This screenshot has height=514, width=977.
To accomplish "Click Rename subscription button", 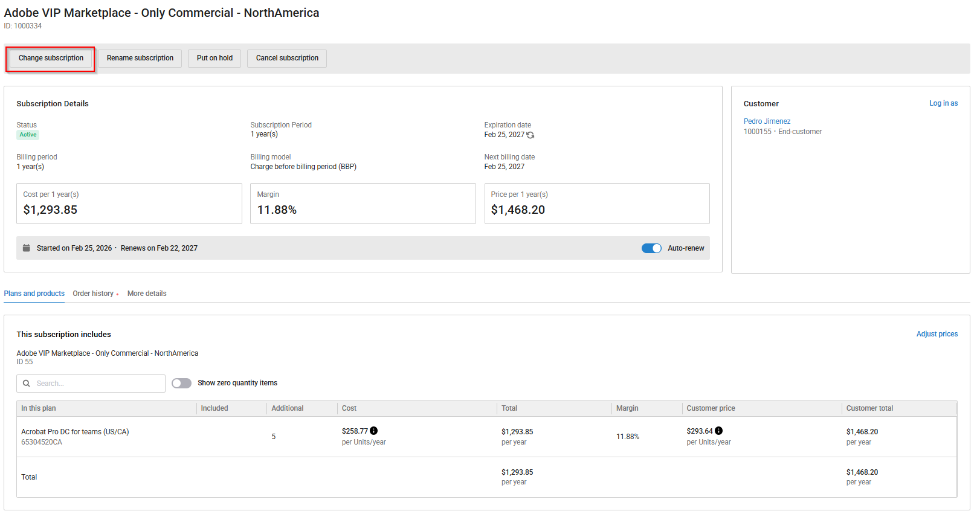I will pos(140,59).
